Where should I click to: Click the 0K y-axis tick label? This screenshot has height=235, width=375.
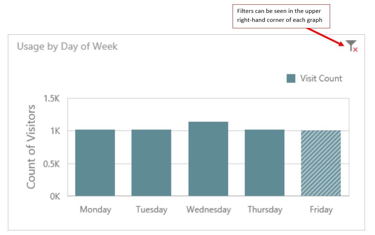(55, 197)
